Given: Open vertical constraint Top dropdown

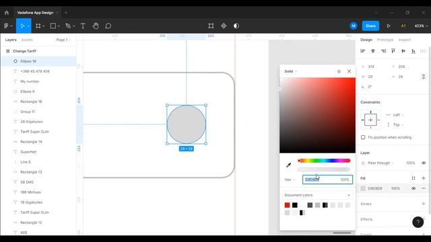Looking at the screenshot, I should pyautogui.click(x=398, y=125).
